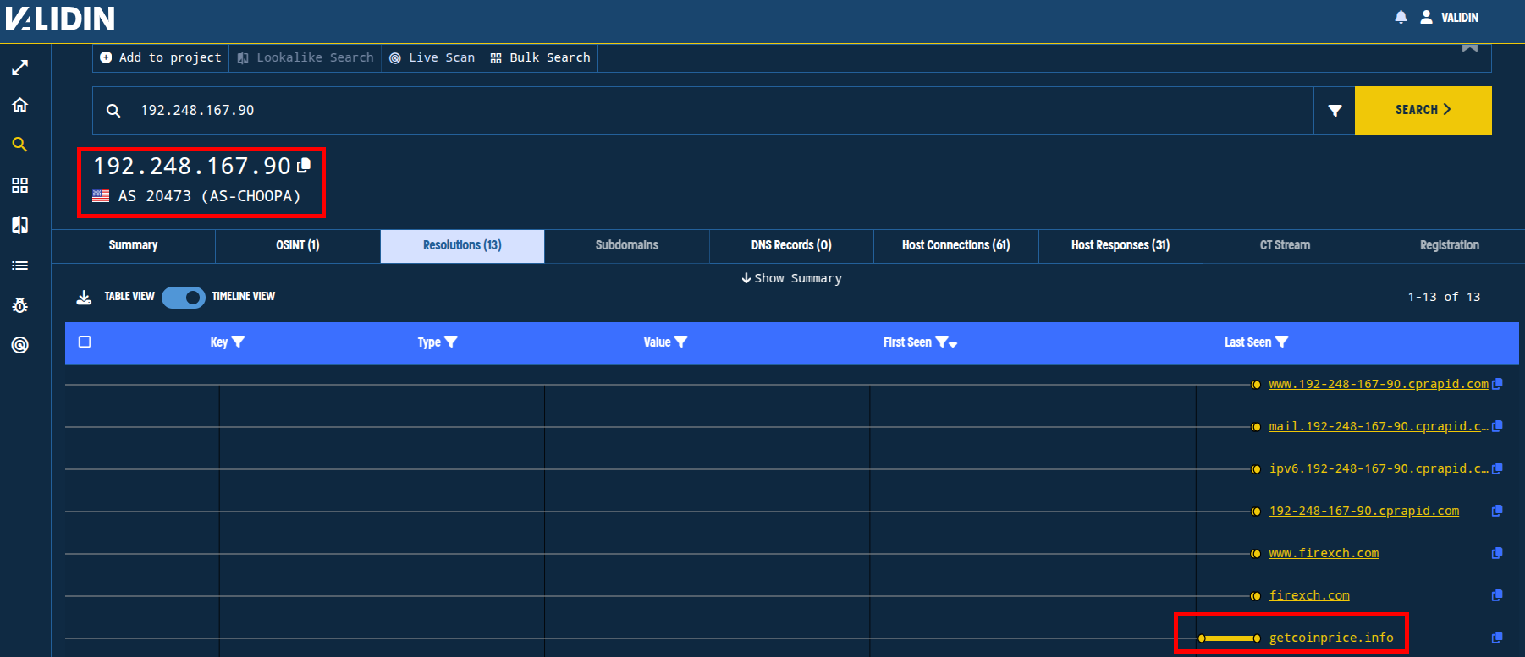The image size is (1525, 657).
Task: Open the www.192-248-167-90.cprapid.com link
Action: click(1379, 384)
